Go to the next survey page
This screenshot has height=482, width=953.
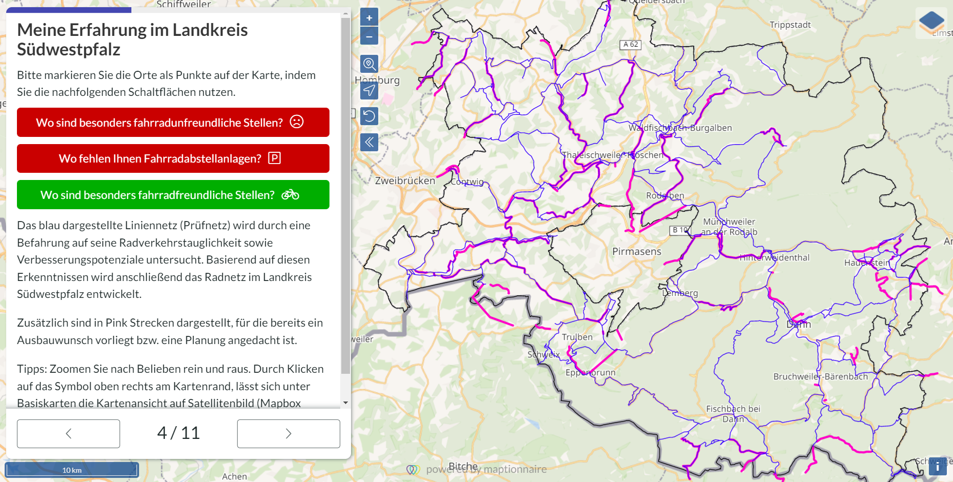tap(288, 434)
